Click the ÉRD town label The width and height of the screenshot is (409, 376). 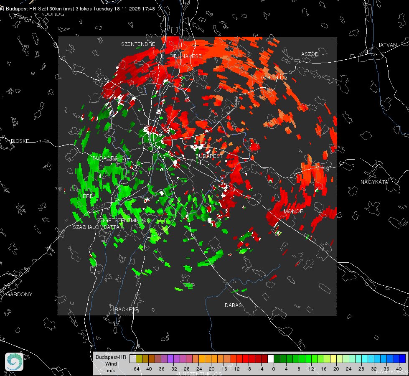(88, 196)
